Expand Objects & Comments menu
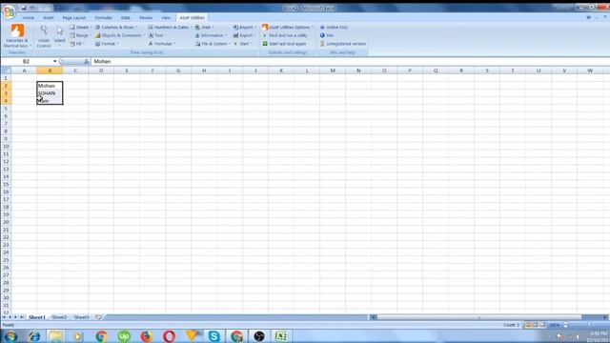 119,35
